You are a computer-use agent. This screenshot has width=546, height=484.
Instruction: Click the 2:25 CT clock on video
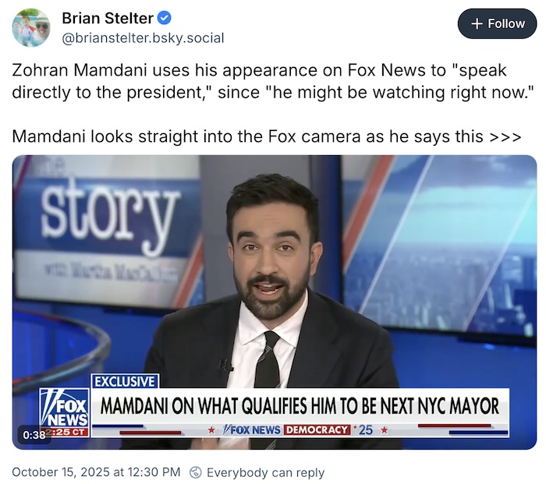coord(68,433)
